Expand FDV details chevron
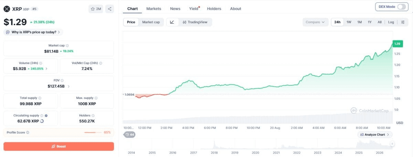The width and height of the screenshot is (413, 157). click(68, 86)
